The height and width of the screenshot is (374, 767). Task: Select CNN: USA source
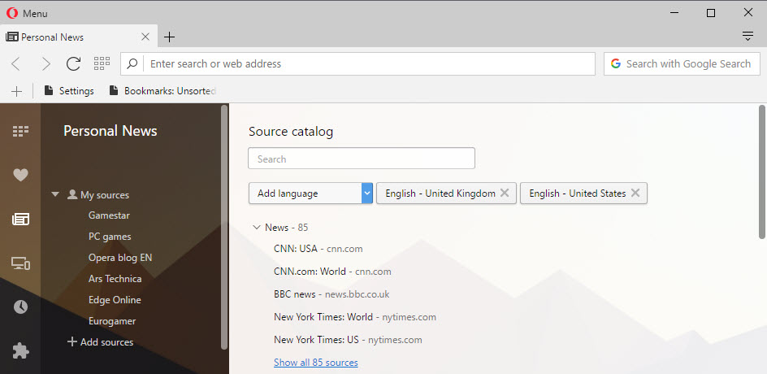click(318, 249)
